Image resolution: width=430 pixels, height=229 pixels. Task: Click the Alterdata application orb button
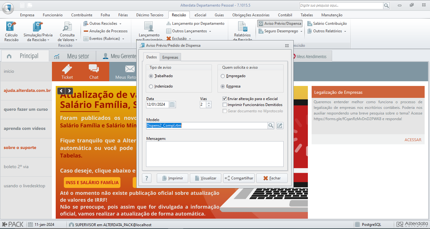pos(8,8)
